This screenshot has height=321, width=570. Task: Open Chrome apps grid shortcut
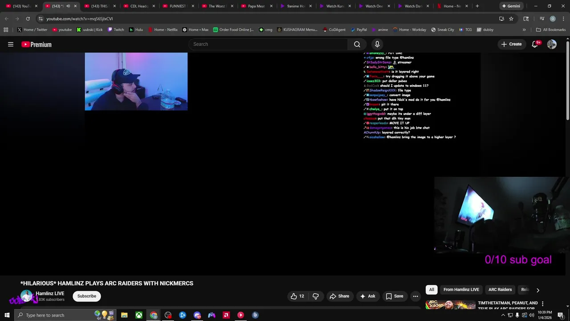click(6, 30)
